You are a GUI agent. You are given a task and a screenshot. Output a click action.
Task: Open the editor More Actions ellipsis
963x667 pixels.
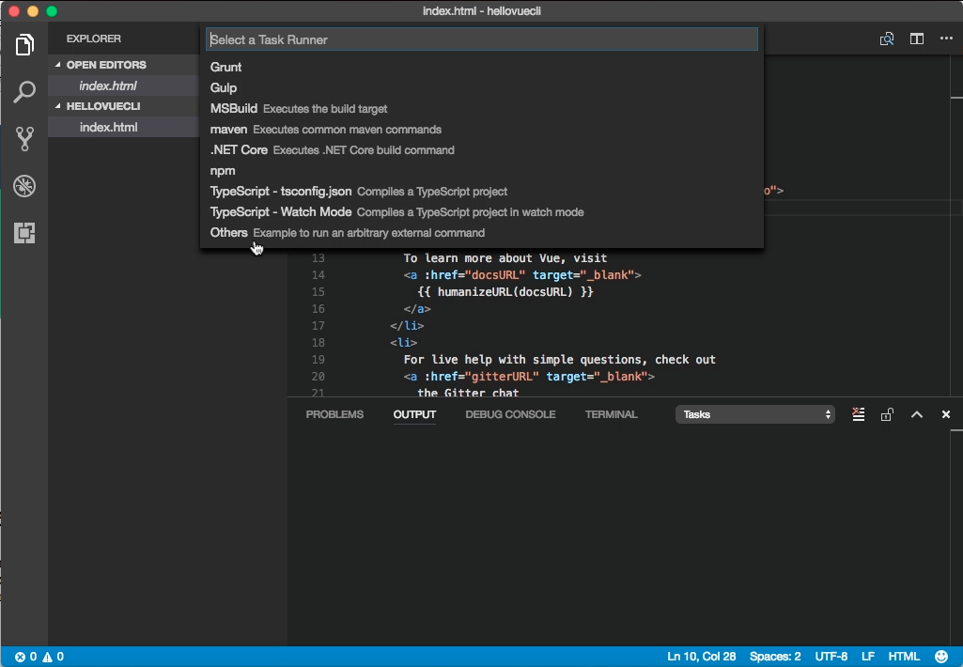946,39
